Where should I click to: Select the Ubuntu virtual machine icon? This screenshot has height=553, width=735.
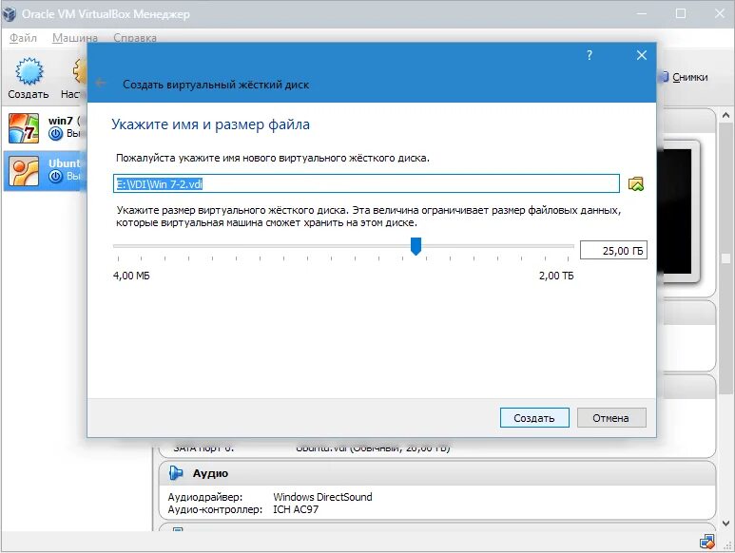coord(24,171)
